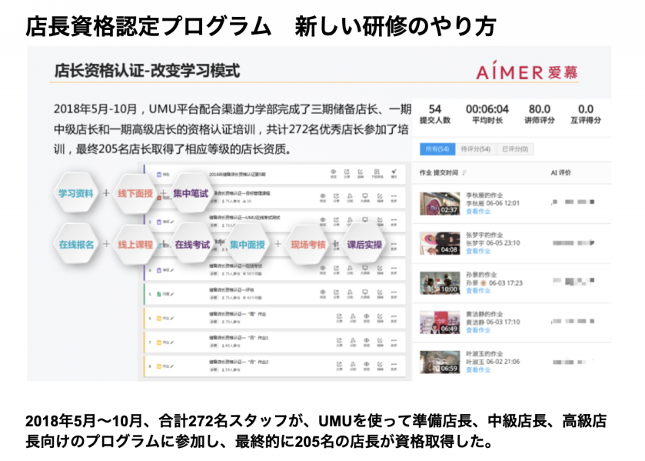Select the 所有(54) tab
The width and height of the screenshot is (645, 461).
pyautogui.click(x=437, y=149)
